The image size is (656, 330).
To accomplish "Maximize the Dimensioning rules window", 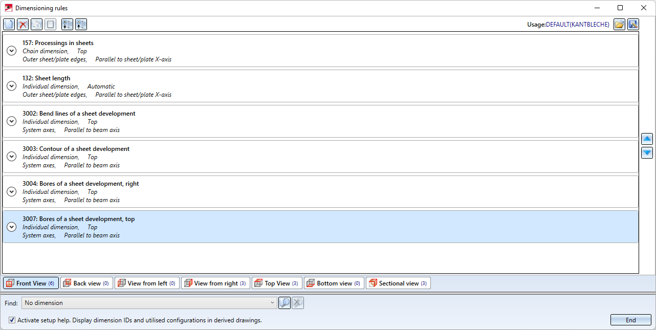I will click(x=620, y=8).
